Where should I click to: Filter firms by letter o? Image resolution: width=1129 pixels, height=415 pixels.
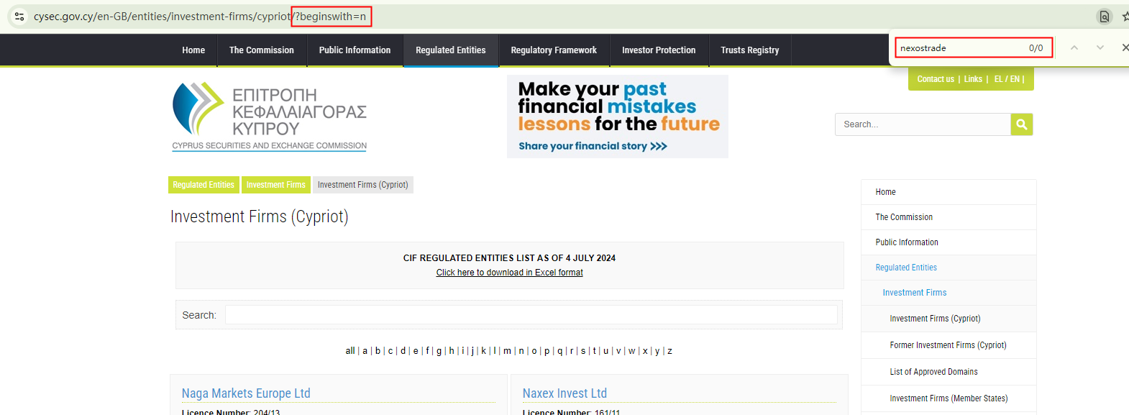point(534,351)
